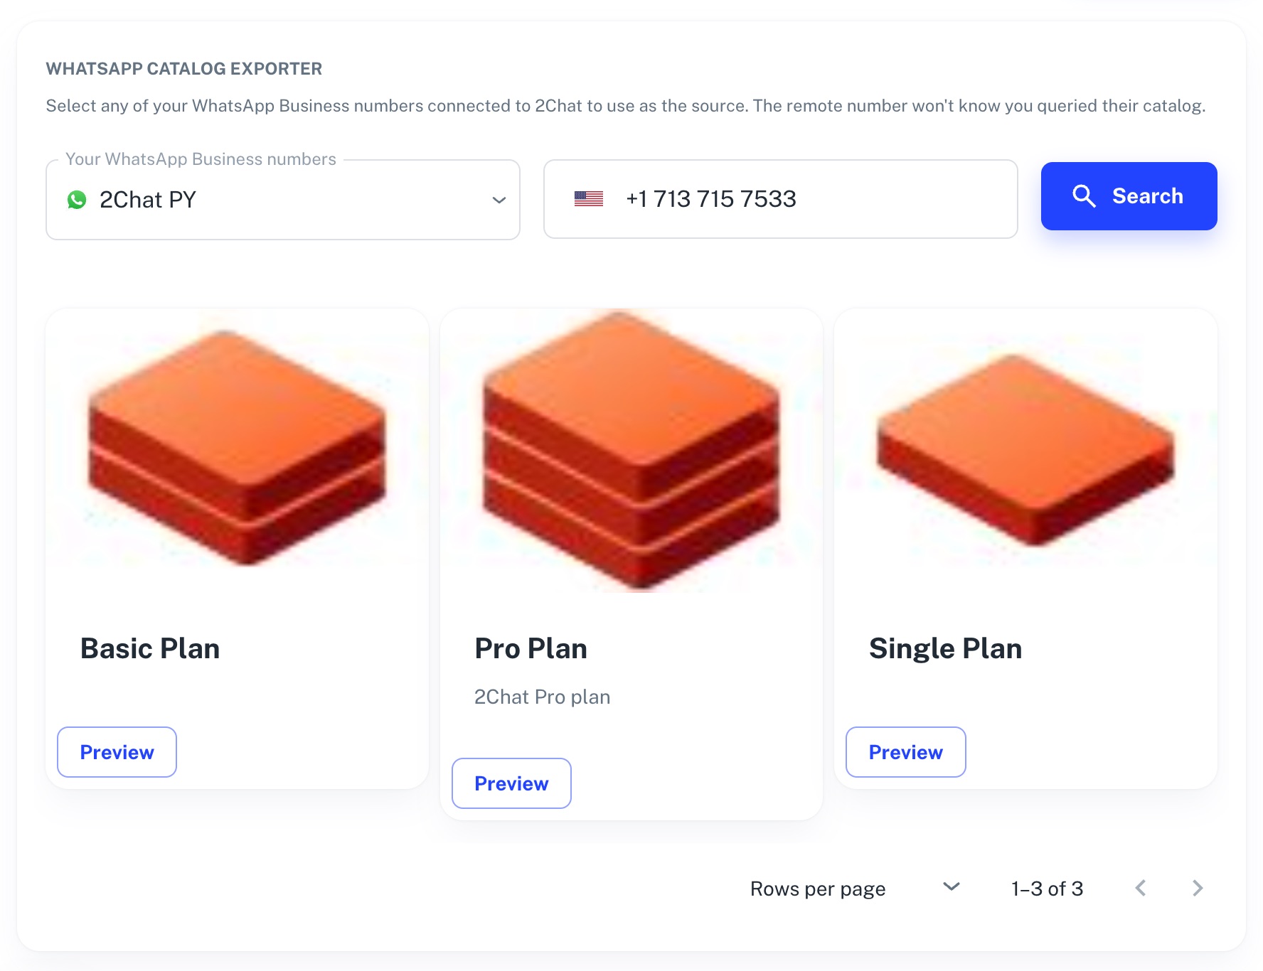Click the Pro Plan title
This screenshot has width=1263, height=971.
point(531,648)
